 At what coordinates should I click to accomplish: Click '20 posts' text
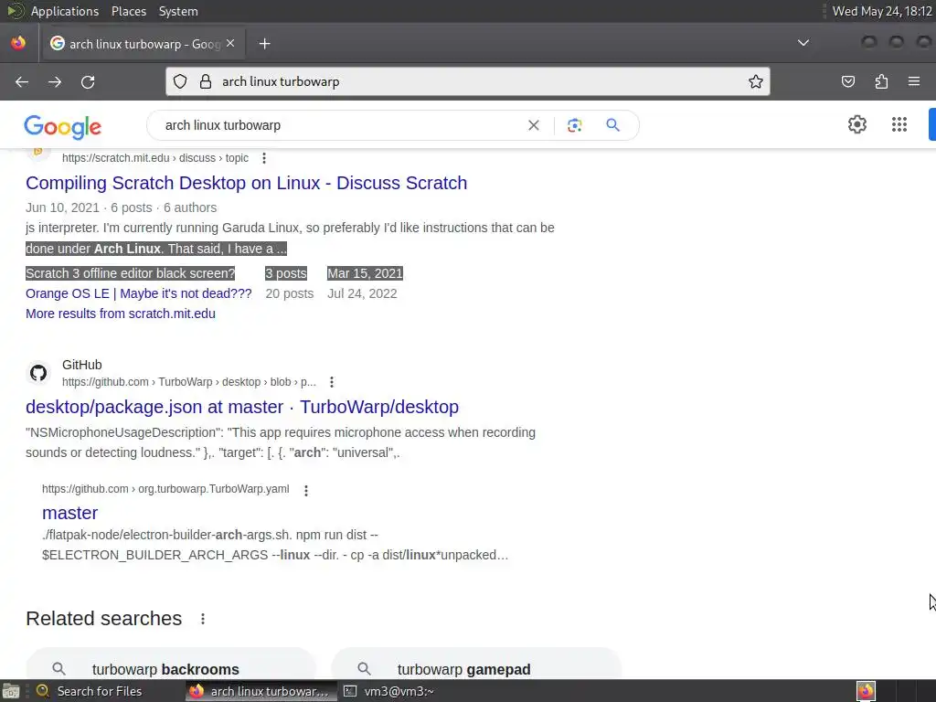(290, 293)
